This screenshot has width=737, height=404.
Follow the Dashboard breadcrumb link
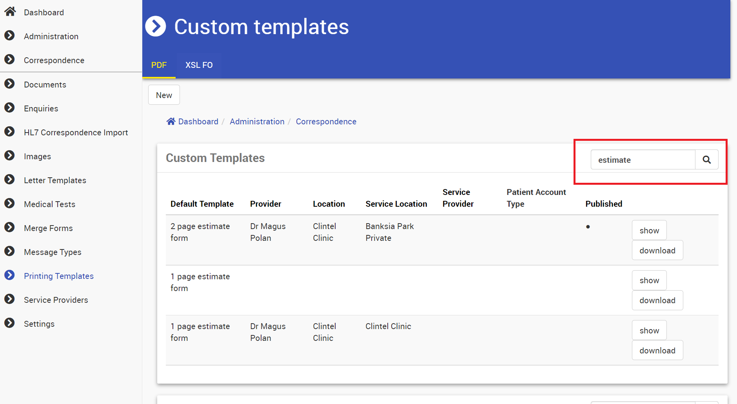pyautogui.click(x=198, y=122)
